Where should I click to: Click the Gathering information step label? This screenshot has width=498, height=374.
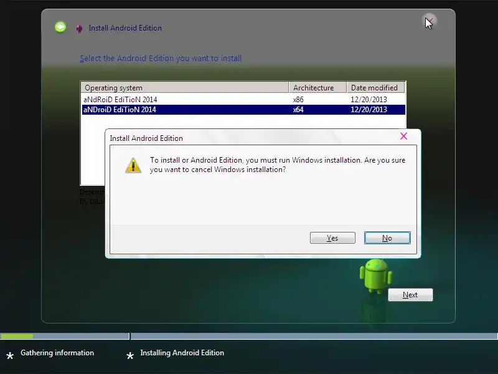[57, 353]
